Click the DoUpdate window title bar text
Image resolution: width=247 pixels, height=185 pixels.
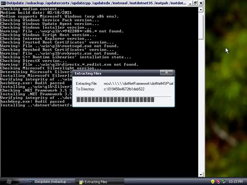(96, 3)
